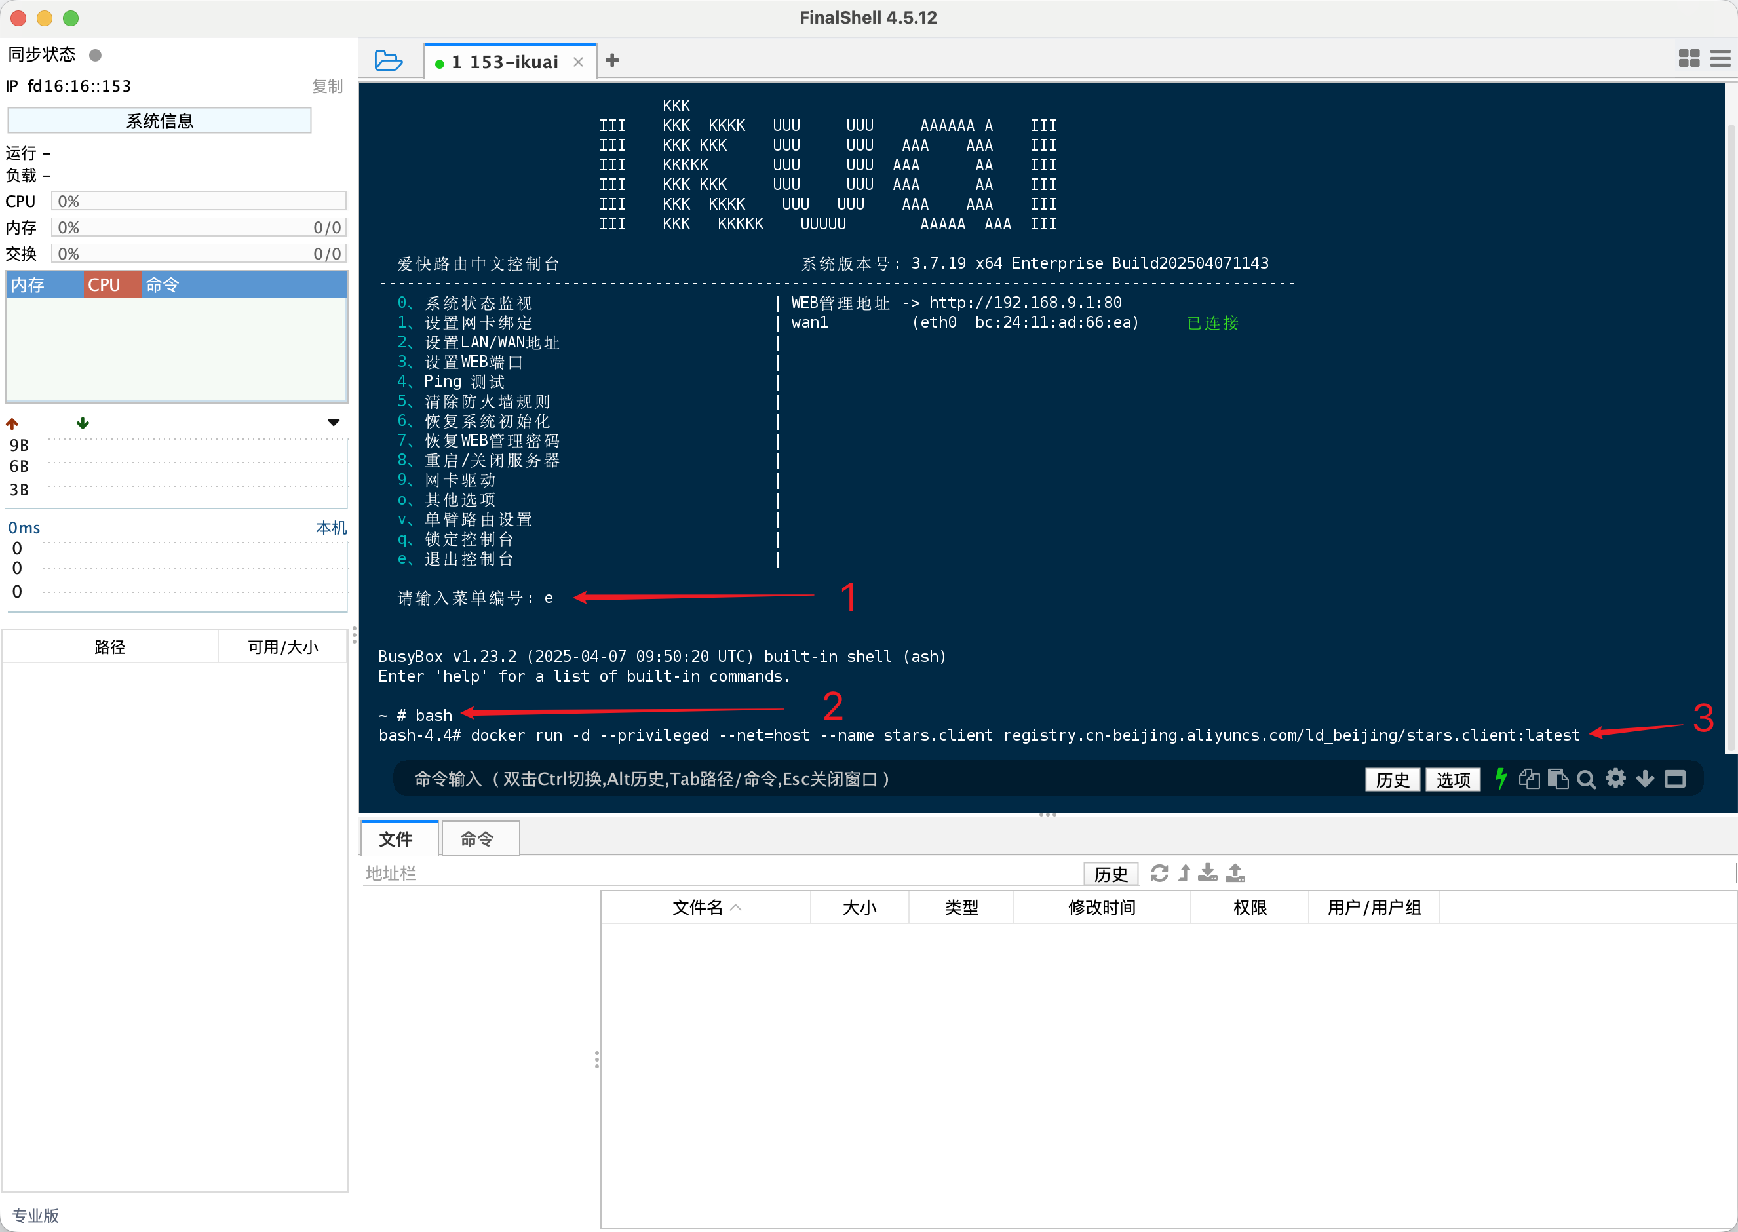Expand network interface dropdown triangle
1738x1232 pixels.
333,423
